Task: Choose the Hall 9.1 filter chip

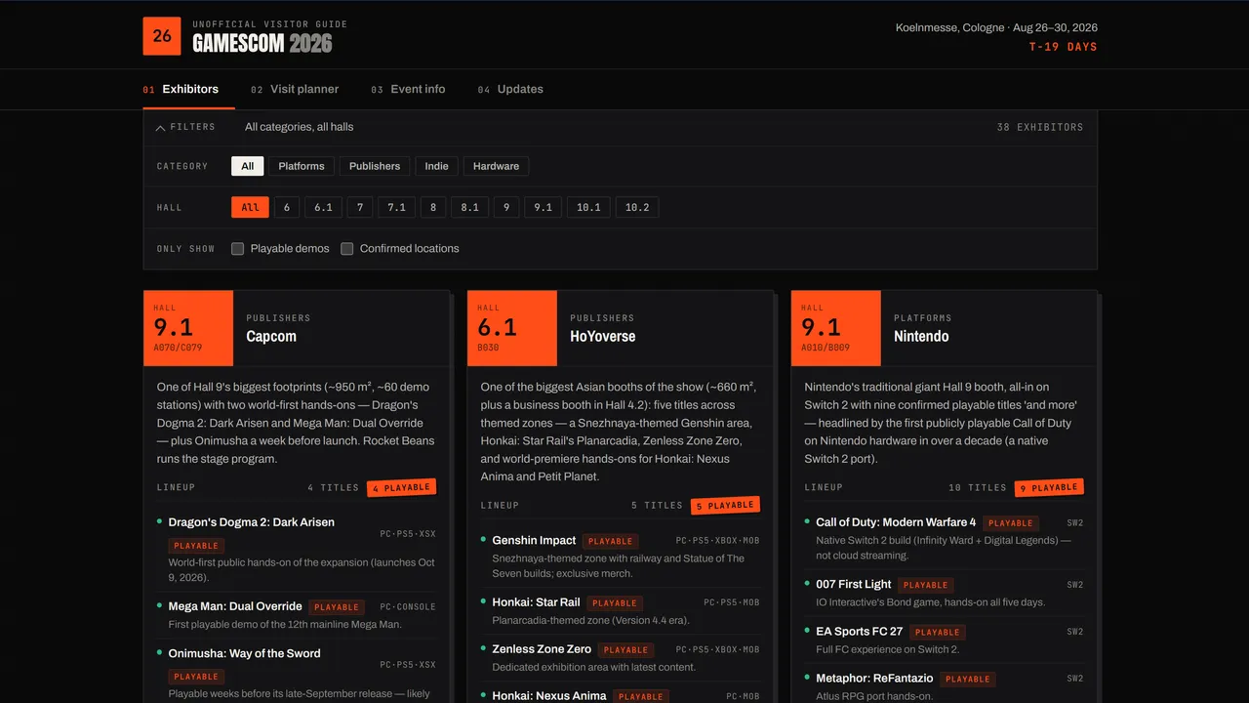Action: coord(543,207)
